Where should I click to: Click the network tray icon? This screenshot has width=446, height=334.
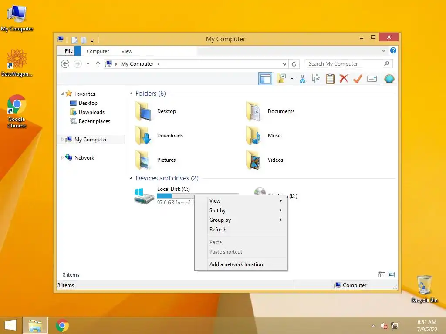[x=395, y=325]
